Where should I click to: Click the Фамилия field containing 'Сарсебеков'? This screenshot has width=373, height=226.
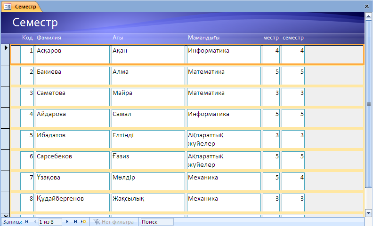click(73, 160)
